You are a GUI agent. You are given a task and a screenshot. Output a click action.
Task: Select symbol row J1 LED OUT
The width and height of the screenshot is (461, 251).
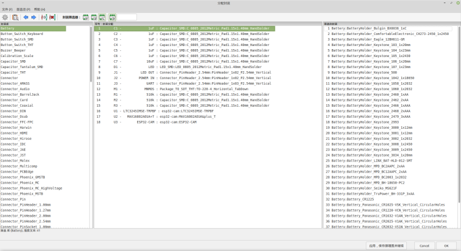(184, 72)
